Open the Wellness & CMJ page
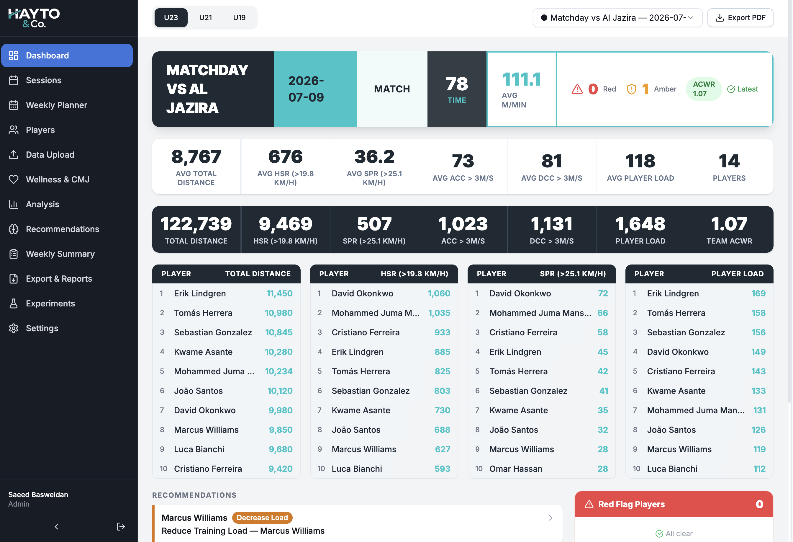Screen dimensions: 793x542 (x=67, y=179)
